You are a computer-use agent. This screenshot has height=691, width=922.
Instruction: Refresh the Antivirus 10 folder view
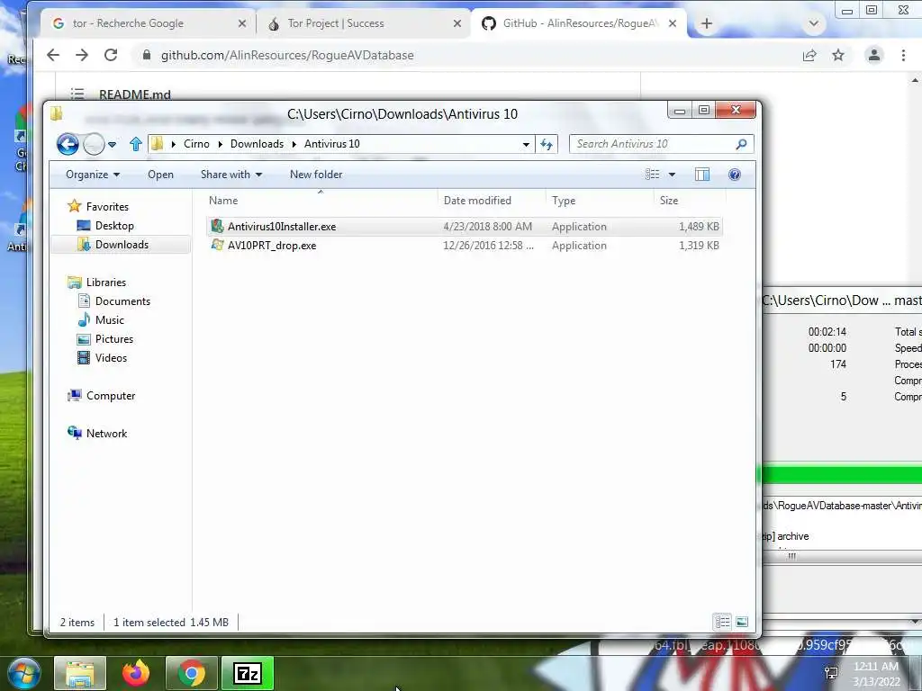pos(547,144)
